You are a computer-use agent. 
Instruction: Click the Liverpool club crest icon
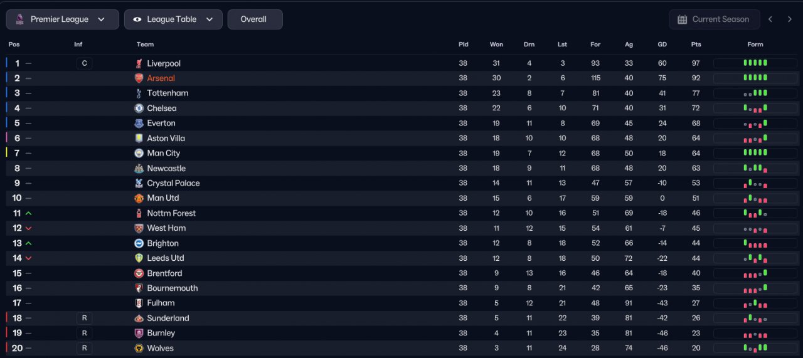139,63
